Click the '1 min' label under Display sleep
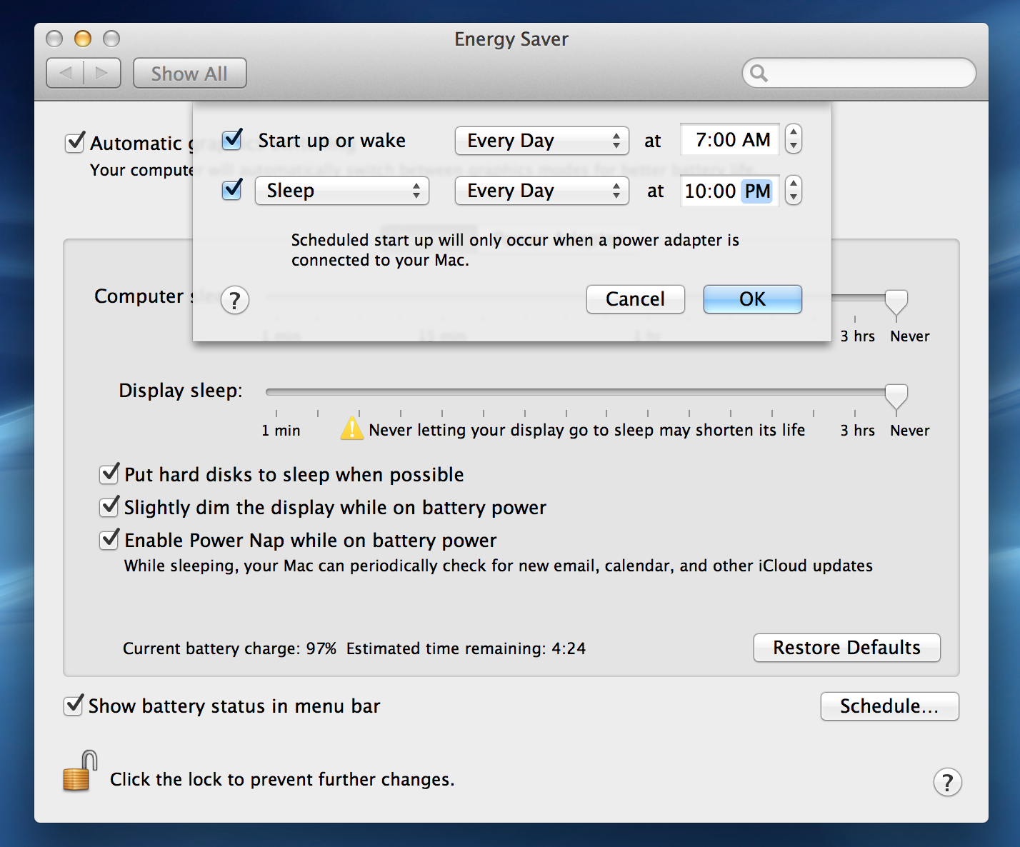Screen dimensions: 1020x847 281,431
